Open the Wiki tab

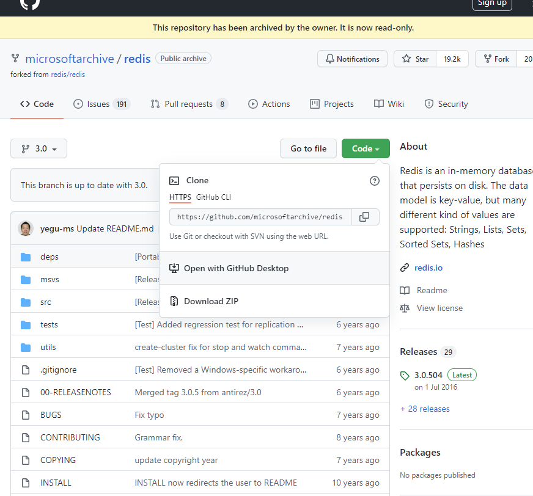[389, 104]
